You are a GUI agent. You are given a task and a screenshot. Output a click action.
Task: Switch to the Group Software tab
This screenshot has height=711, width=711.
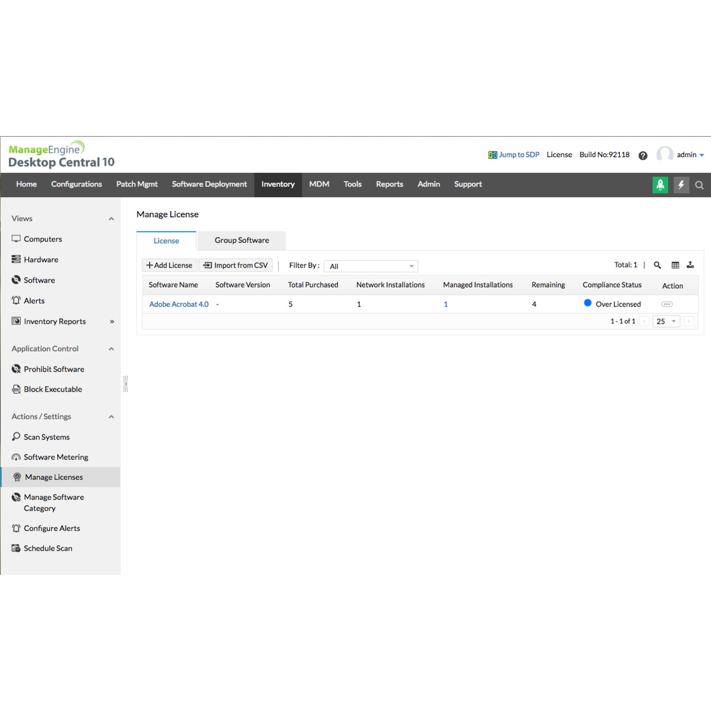pos(242,241)
